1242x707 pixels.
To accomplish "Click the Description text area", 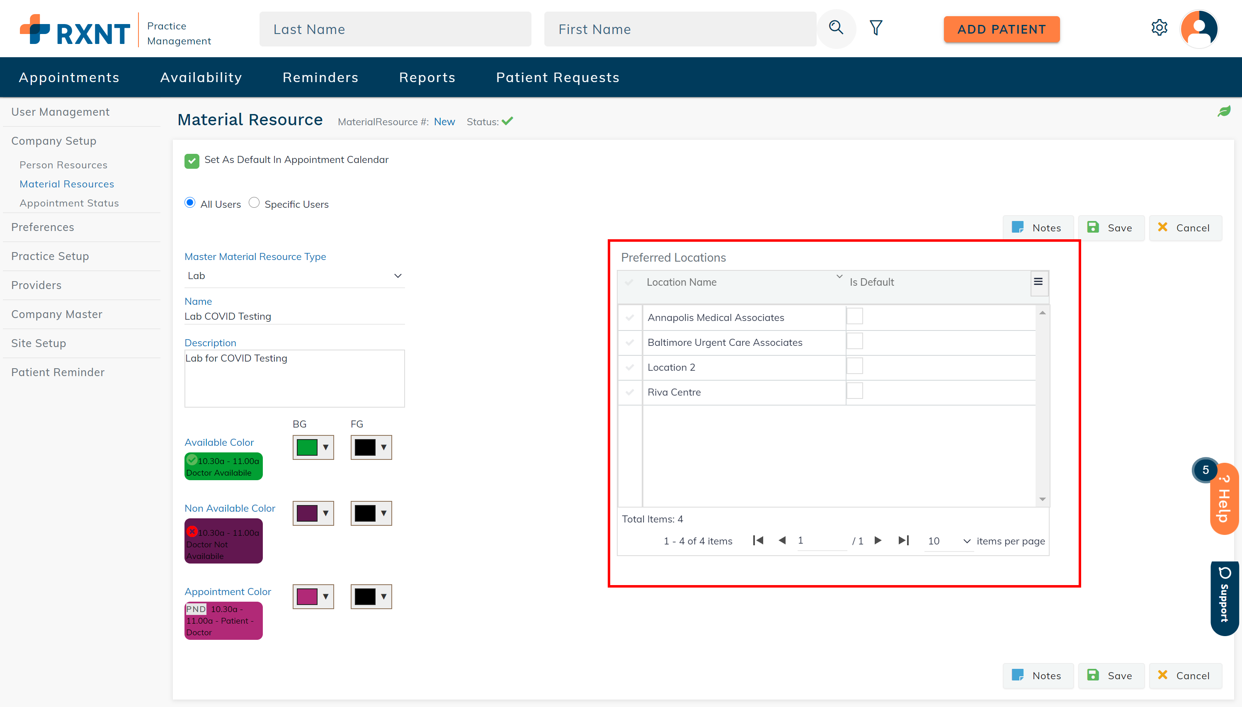I will tap(294, 378).
